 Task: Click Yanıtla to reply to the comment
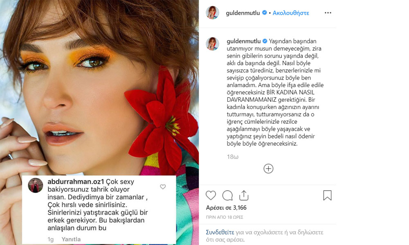pyautogui.click(x=71, y=239)
